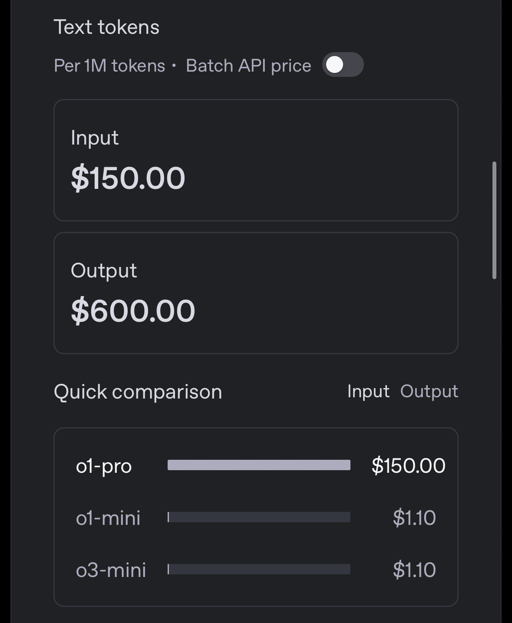Select the o1-pro model label

coord(104,466)
